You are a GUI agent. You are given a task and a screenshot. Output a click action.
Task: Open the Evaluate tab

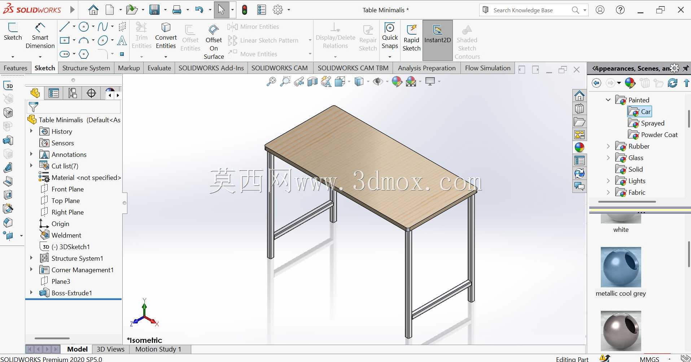point(159,68)
